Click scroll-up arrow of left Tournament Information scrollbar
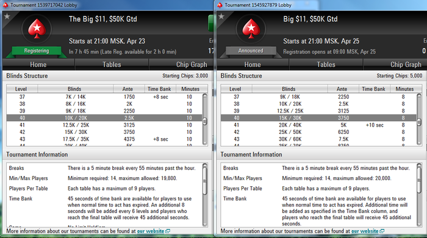The height and width of the screenshot is (238, 427). click(x=205, y=165)
